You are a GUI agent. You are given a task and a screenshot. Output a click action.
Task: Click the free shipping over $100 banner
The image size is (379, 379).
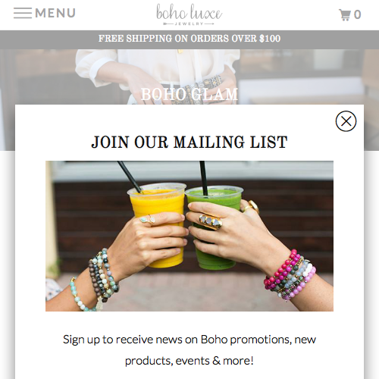[189, 39]
